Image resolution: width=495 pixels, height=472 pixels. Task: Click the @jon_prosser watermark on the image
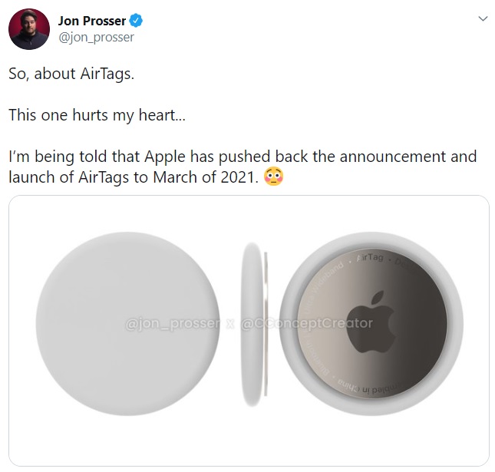[172, 324]
